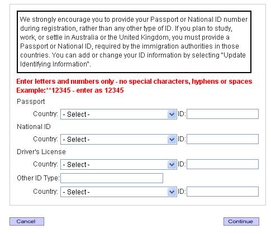Focus the ID field for Other ID
Viewport: 271px width, 234px height.
[222, 192]
